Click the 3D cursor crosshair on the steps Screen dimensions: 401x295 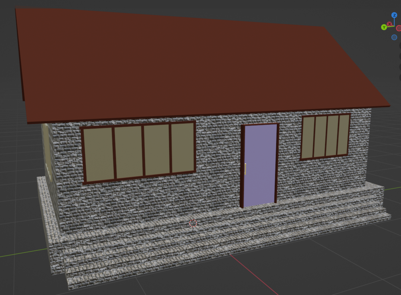[x=193, y=223]
